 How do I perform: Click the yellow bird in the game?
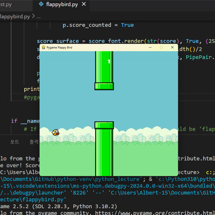55,133
